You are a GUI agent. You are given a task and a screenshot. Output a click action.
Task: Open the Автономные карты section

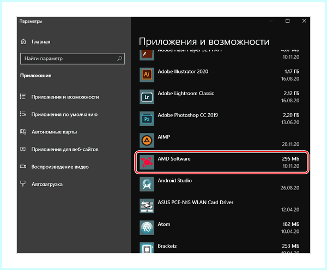tap(54, 132)
